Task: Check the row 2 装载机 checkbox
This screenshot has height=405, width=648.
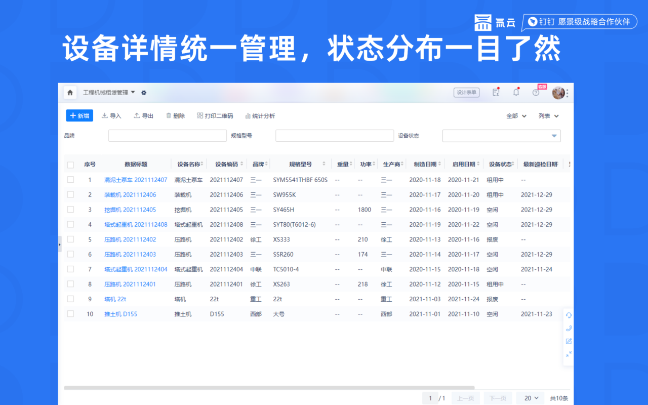Action: coord(70,194)
